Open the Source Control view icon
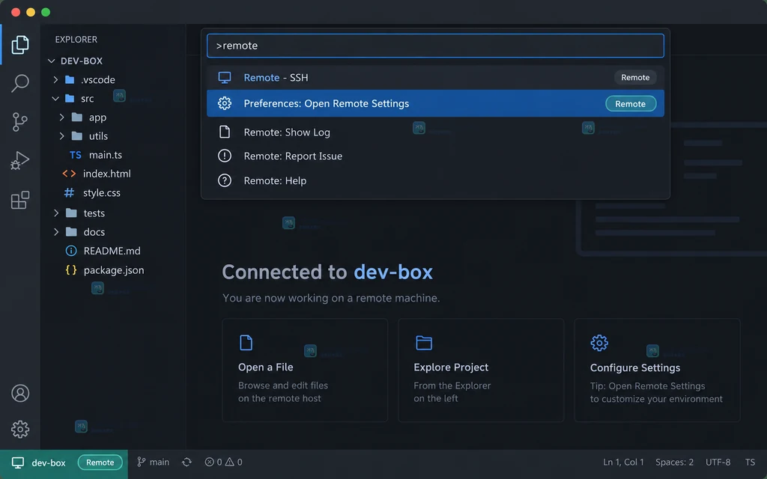The height and width of the screenshot is (479, 767). click(20, 122)
